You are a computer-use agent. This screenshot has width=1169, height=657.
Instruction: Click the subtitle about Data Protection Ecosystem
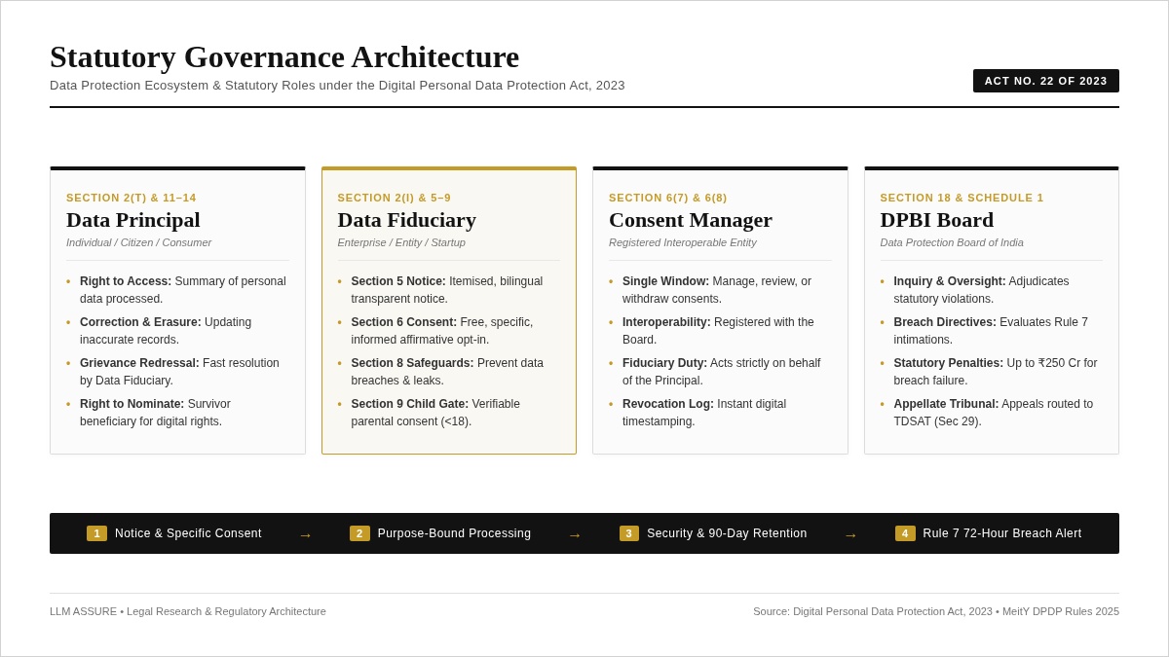pyautogui.click(x=337, y=86)
